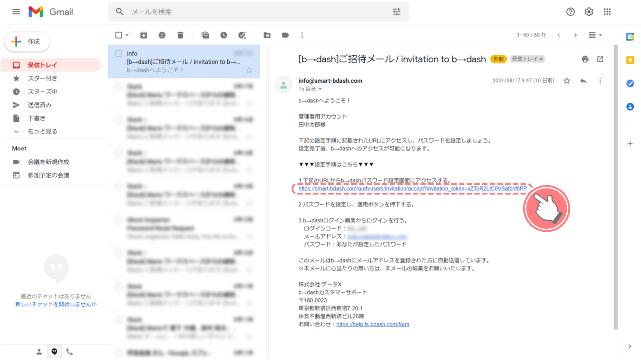Open Settings gear icon
This screenshot has width=641, height=360.
pos(589,12)
